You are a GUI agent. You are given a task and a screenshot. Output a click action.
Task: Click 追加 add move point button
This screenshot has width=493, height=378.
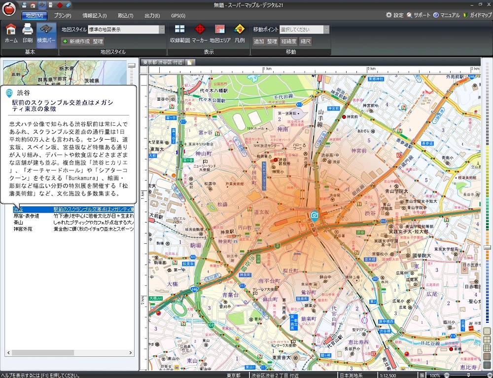click(x=259, y=41)
